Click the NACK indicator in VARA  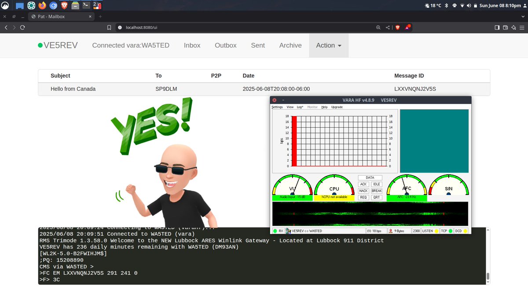363,191
